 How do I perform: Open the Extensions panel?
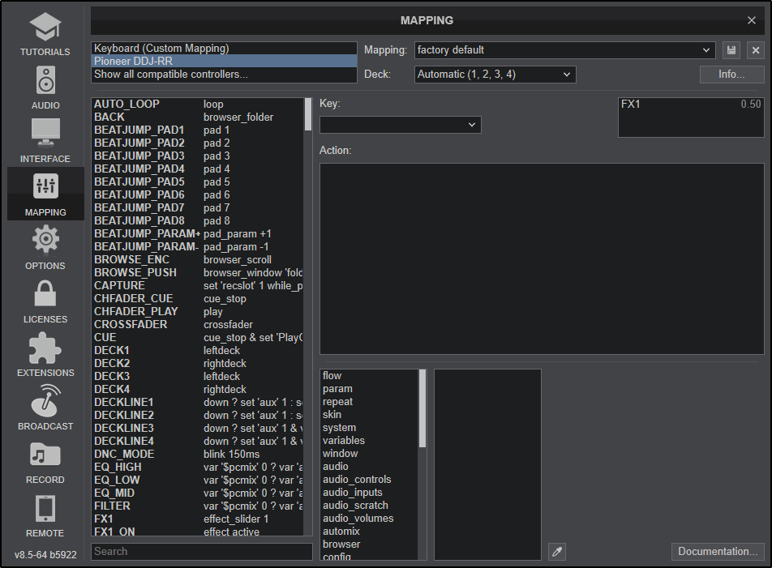point(45,355)
